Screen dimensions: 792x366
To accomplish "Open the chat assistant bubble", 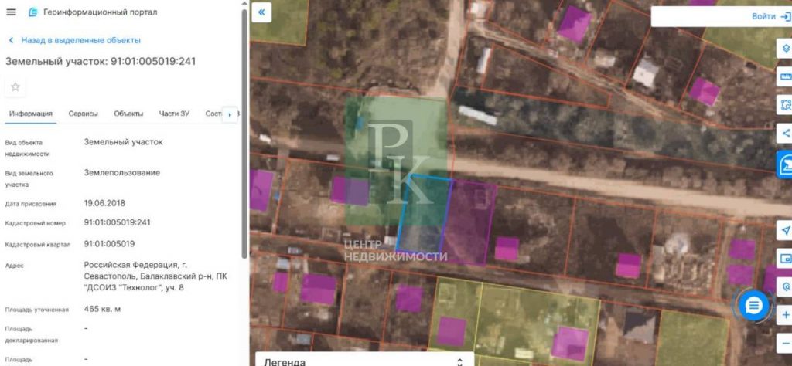I will [753, 306].
